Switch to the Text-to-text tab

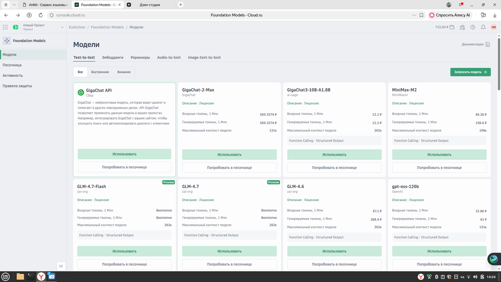pos(84,57)
